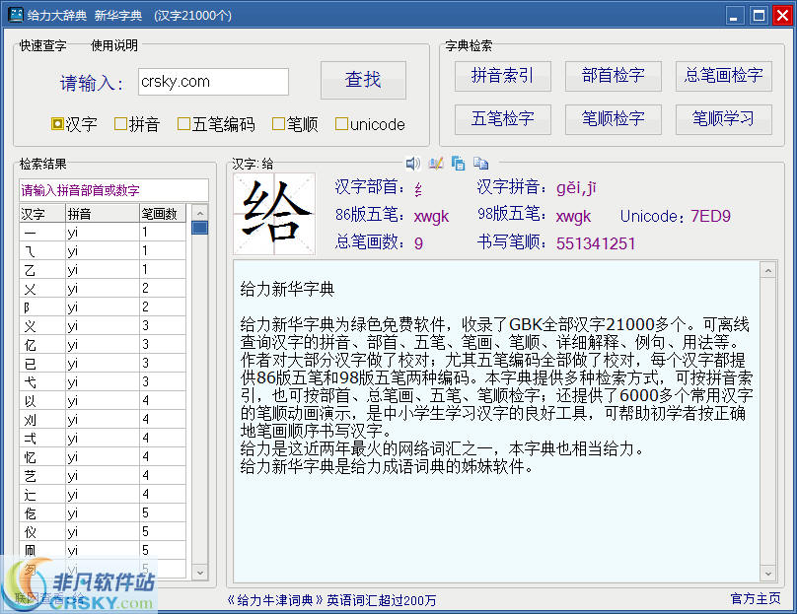Screen dimensions: 797x614
Task: Open the 五笔检字 lookup
Action: [502, 119]
